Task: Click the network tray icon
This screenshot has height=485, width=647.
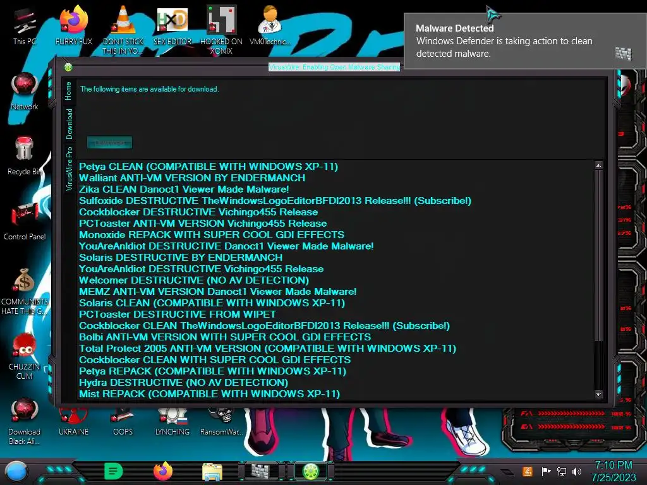Action: 562,471
